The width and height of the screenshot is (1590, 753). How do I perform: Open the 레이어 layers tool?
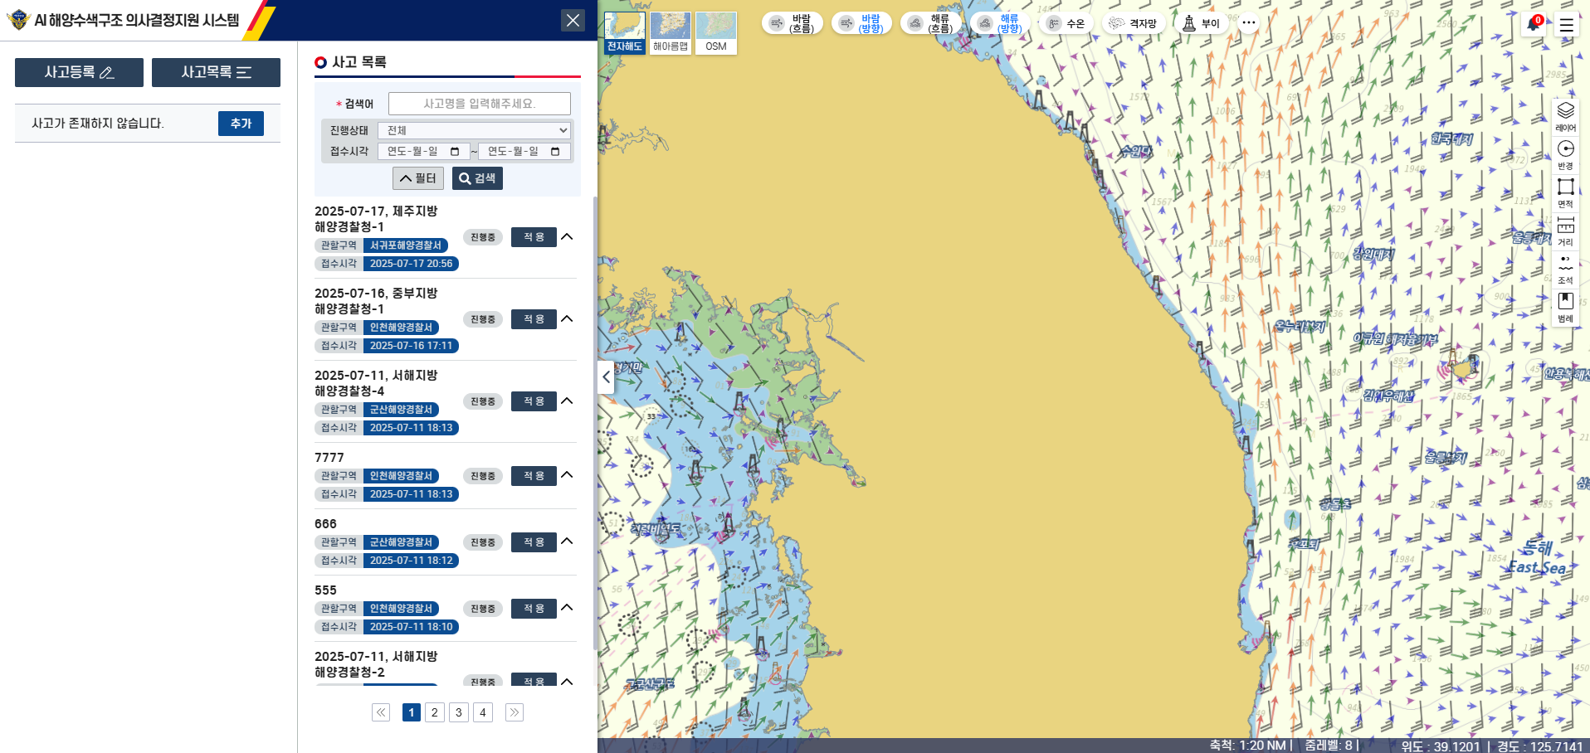click(1565, 116)
